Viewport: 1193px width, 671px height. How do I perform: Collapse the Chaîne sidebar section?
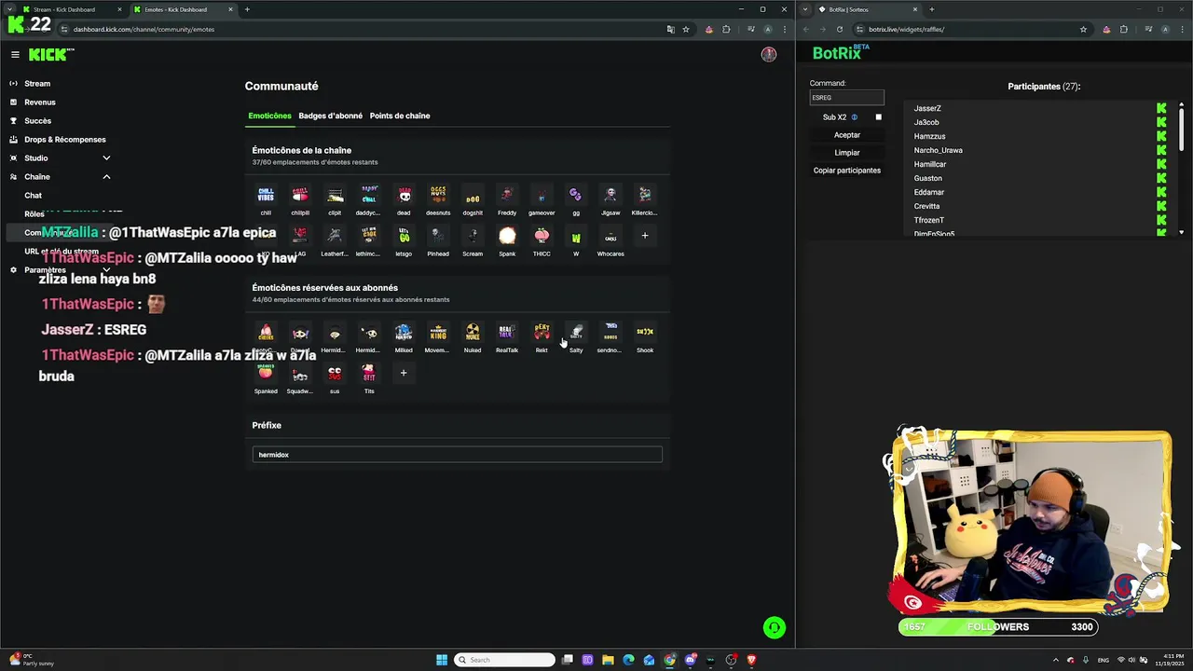tap(106, 177)
